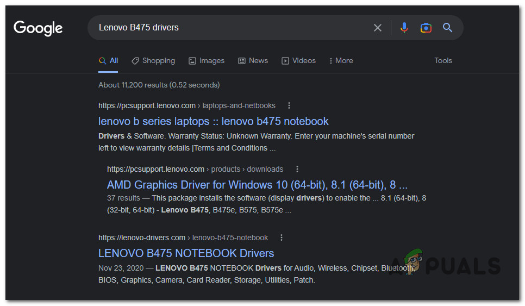Switch to the News tab

pyautogui.click(x=253, y=60)
